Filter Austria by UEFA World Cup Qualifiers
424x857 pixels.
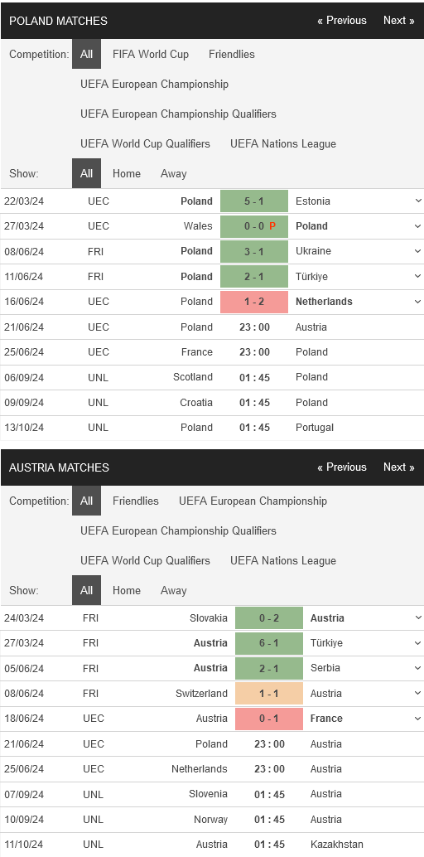pyautogui.click(x=146, y=560)
